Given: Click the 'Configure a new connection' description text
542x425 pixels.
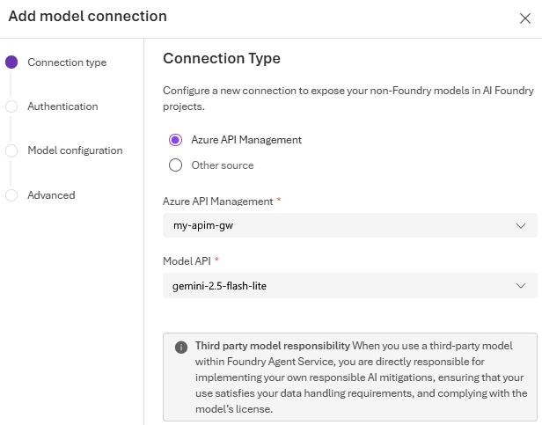Looking at the screenshot, I should point(348,99).
